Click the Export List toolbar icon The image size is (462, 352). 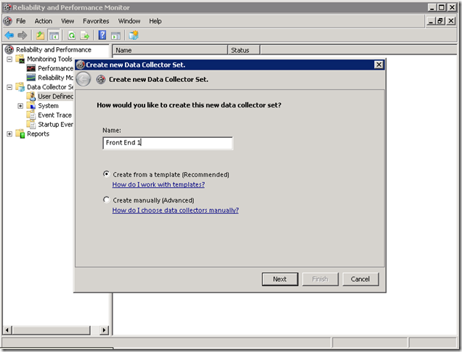[85, 36]
